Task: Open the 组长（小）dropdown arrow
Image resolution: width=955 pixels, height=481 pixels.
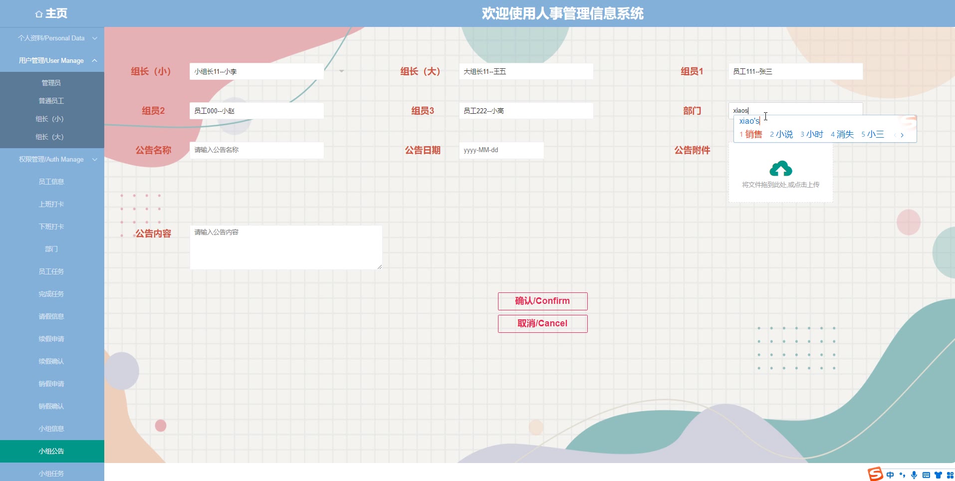Action: point(341,71)
